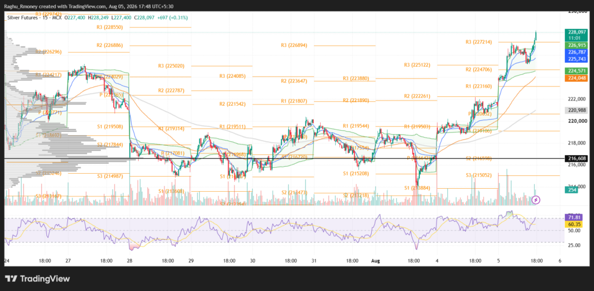Click the R1 (223160) pivot label

tap(479, 86)
